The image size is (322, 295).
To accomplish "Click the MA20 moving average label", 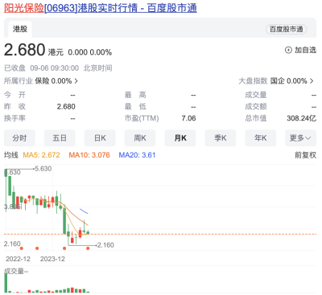I will (x=137, y=155).
